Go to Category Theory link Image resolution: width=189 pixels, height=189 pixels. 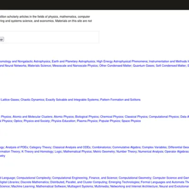pos(40,147)
